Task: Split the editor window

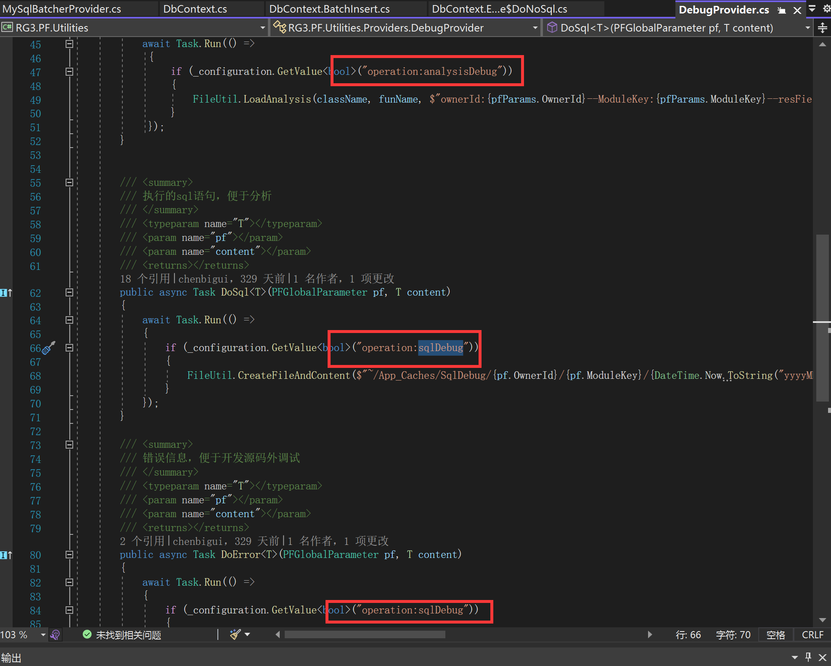Action: [823, 28]
